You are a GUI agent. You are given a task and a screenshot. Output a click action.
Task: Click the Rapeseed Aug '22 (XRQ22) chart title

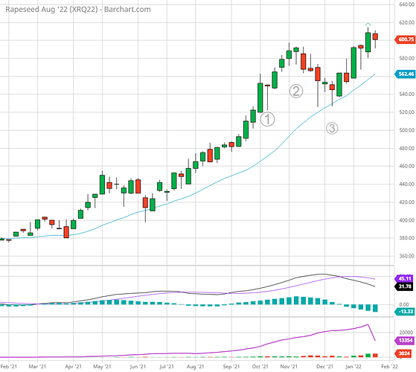click(x=78, y=10)
